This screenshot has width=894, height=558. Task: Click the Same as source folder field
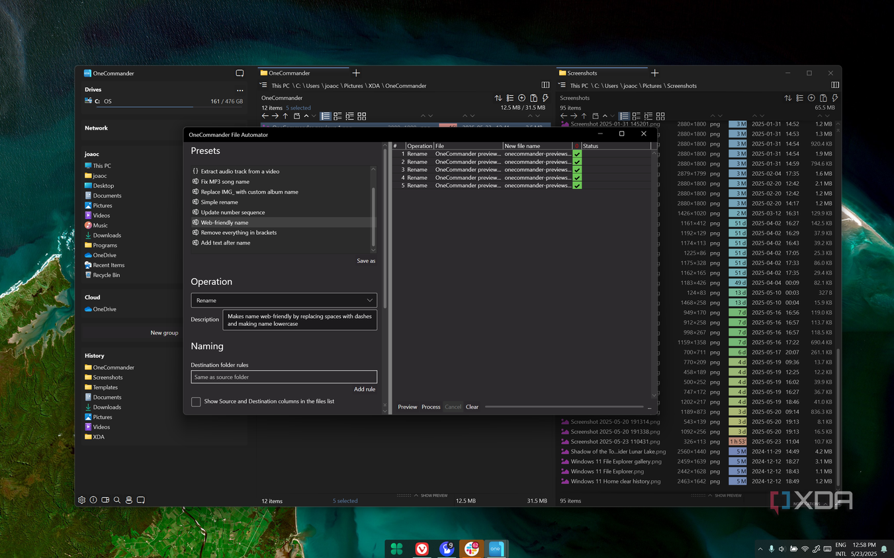(x=284, y=377)
